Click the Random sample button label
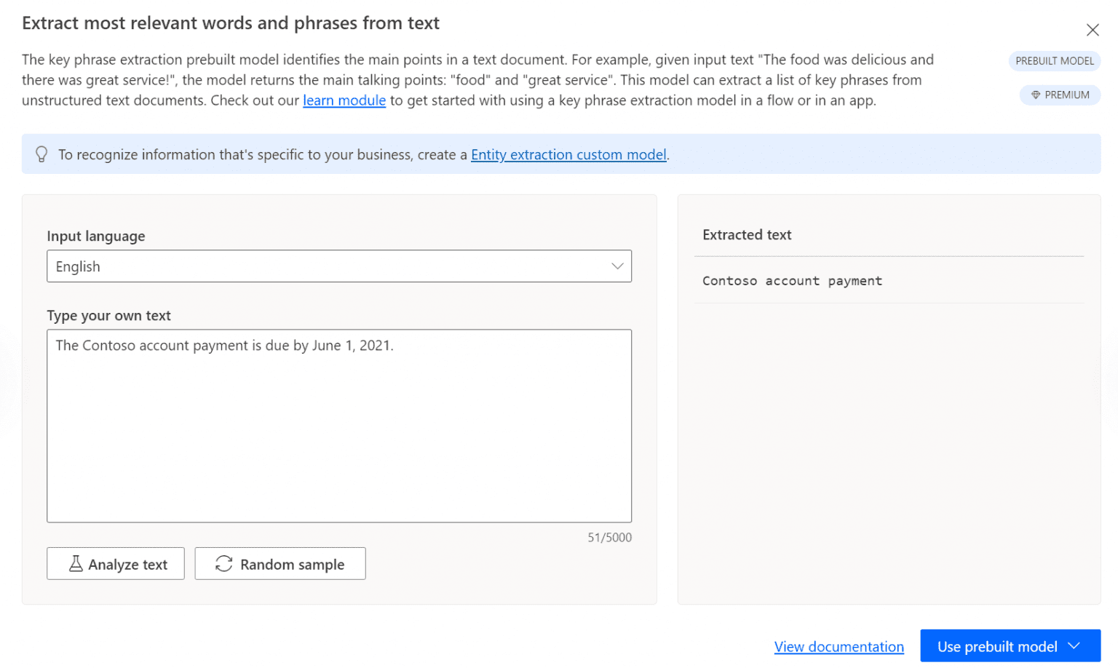 (x=292, y=565)
